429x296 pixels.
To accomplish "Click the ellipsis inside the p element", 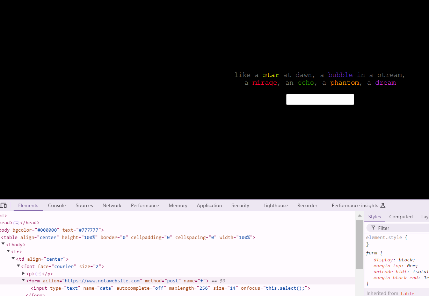I will (38, 274).
